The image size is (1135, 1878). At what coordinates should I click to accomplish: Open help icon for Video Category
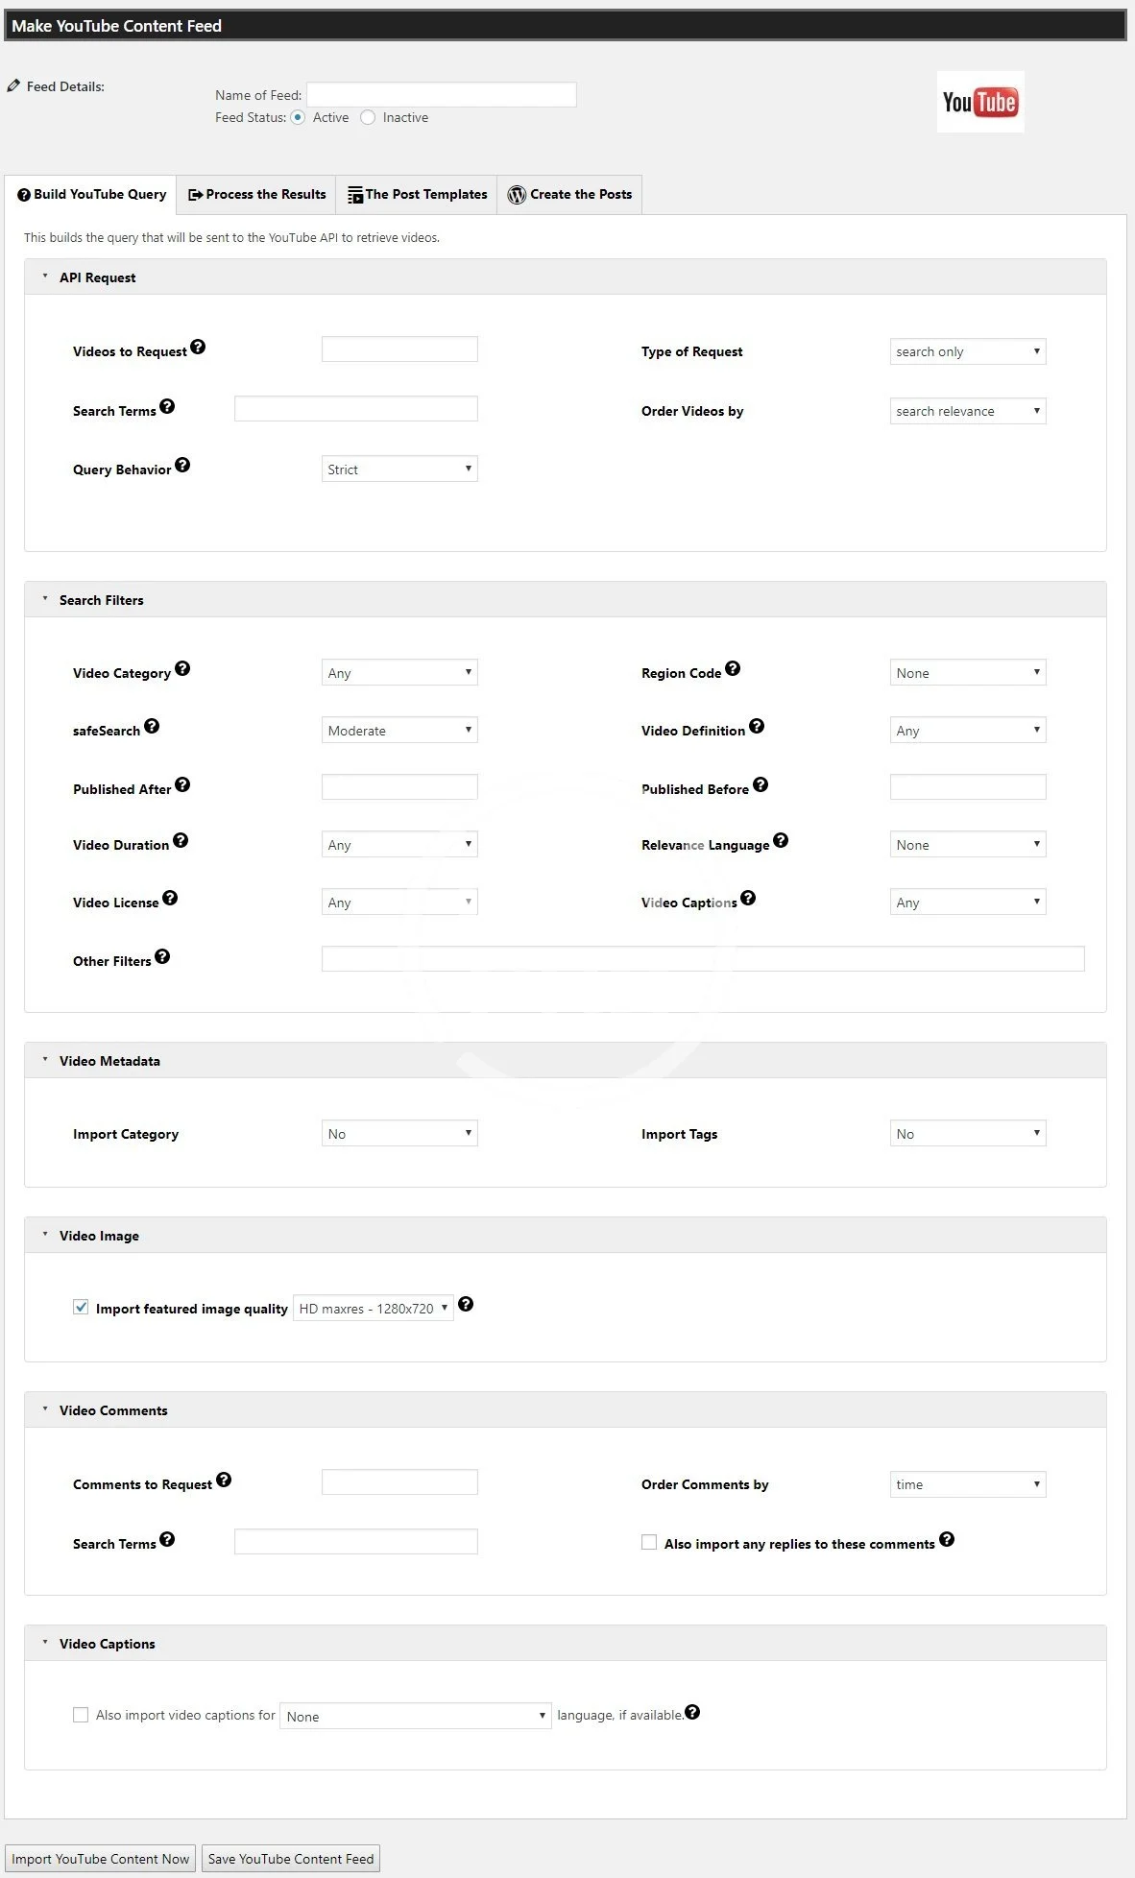(x=182, y=669)
